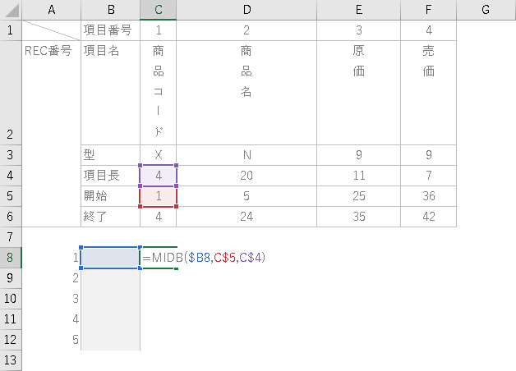
Task: Click the 型 label cell
Action: pos(111,155)
